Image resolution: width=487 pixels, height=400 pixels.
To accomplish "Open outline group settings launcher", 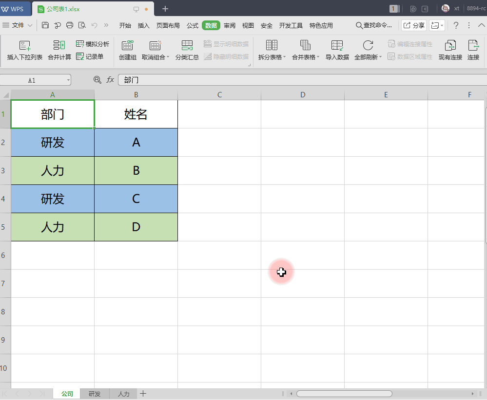I will pos(249,65).
